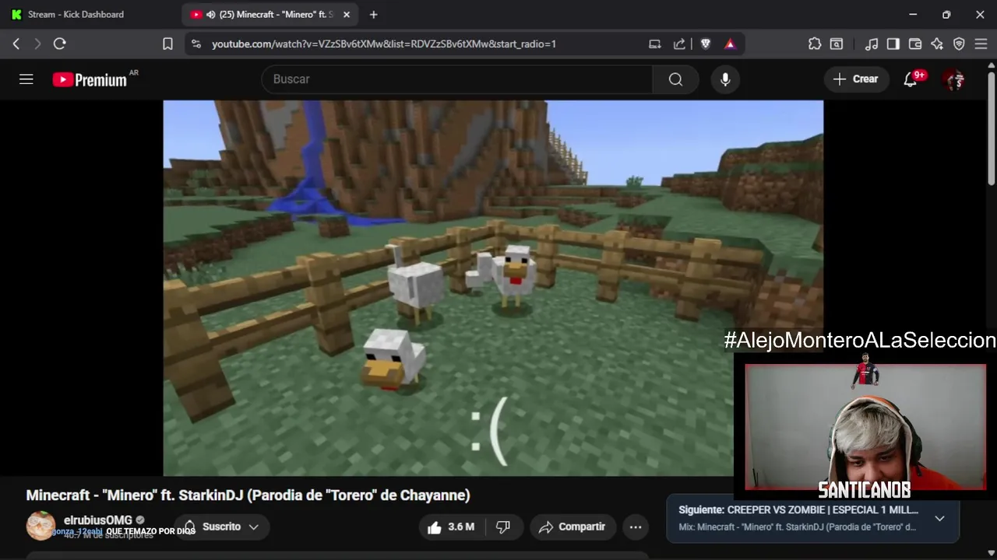Open notifications bell with 9+ badge
This screenshot has height=560, width=997.
[x=911, y=79]
